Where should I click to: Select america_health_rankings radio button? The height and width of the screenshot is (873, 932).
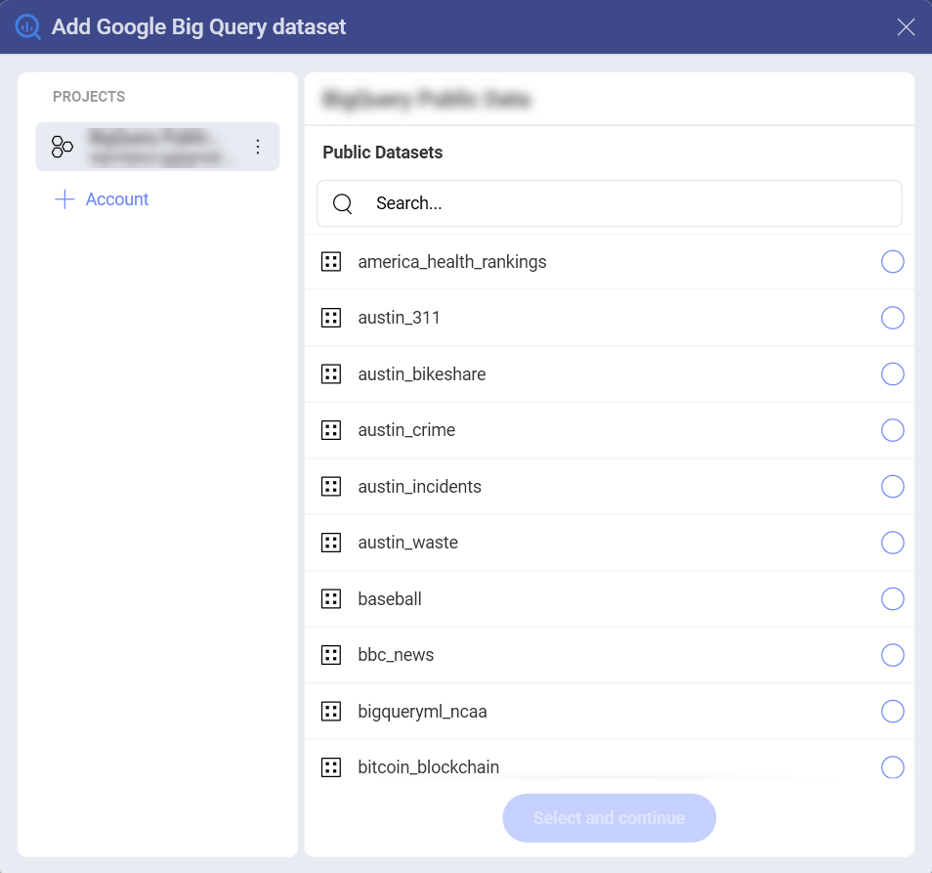(892, 262)
